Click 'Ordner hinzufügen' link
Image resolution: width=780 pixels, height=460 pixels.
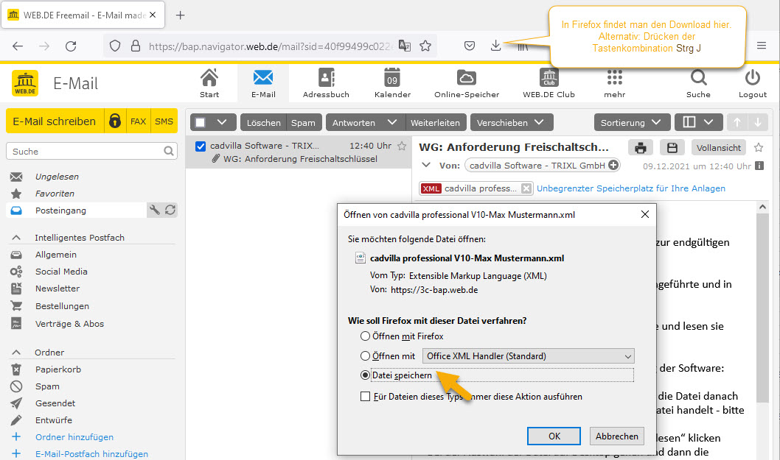(x=74, y=437)
